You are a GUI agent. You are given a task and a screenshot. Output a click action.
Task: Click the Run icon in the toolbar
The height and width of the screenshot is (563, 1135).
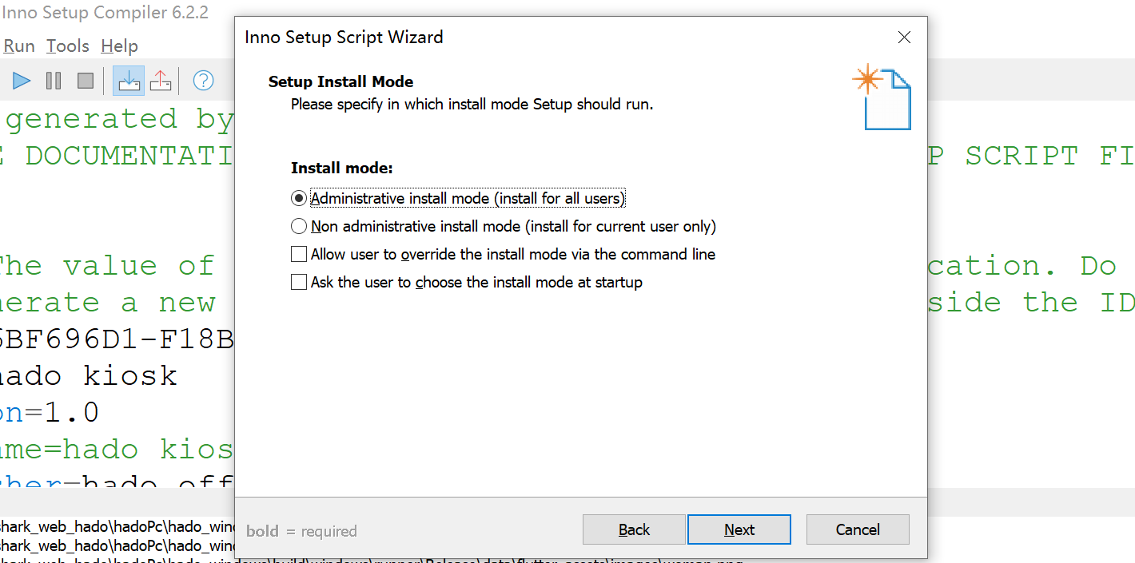click(21, 80)
